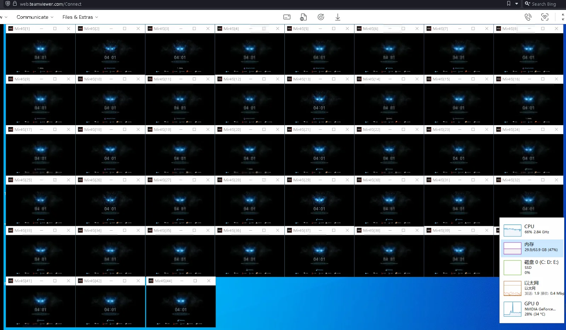Click the Mir4G[39] window app icon

(x=429, y=231)
